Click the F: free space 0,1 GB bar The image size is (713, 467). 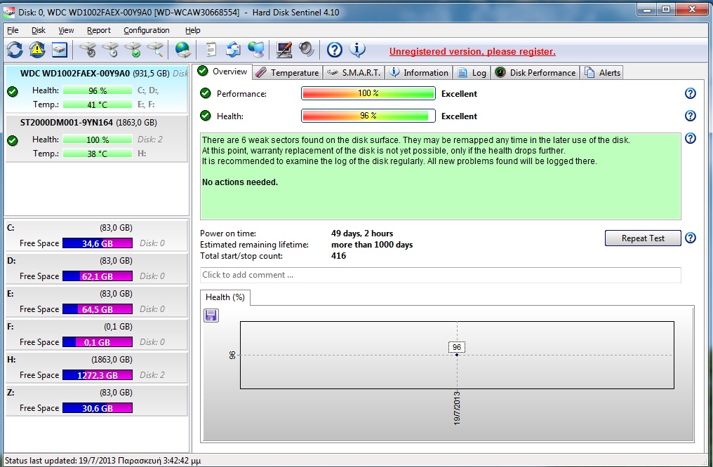pos(98,342)
